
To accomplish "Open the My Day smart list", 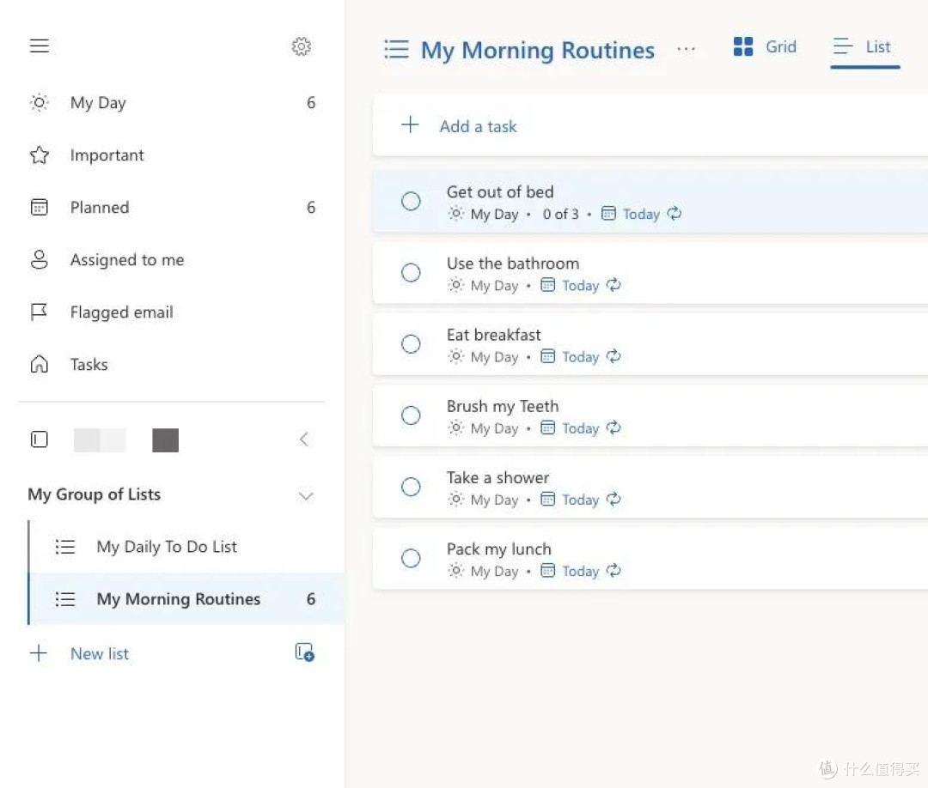I will [x=172, y=103].
